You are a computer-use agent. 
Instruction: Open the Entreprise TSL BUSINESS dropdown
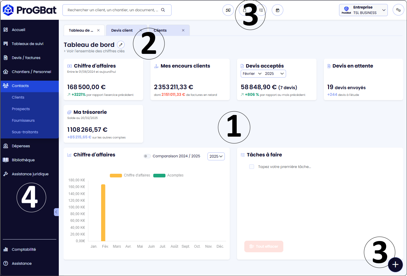(363, 10)
